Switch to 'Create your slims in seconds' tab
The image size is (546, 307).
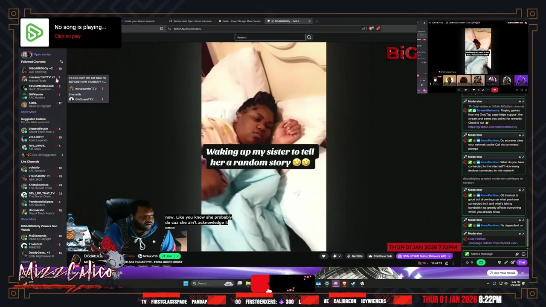tap(139, 21)
